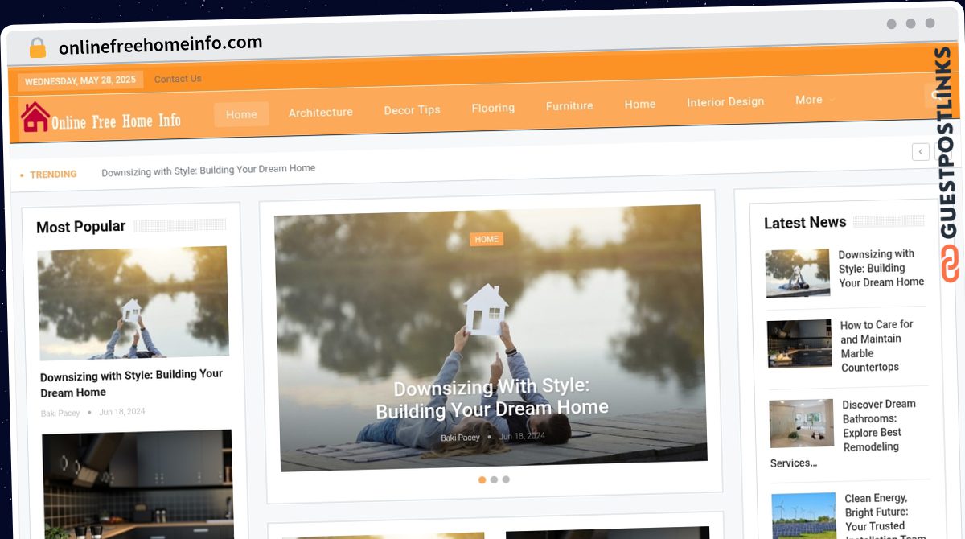The height and width of the screenshot is (539, 965).
Task: Open the Interior Design menu item
Action: click(x=725, y=101)
